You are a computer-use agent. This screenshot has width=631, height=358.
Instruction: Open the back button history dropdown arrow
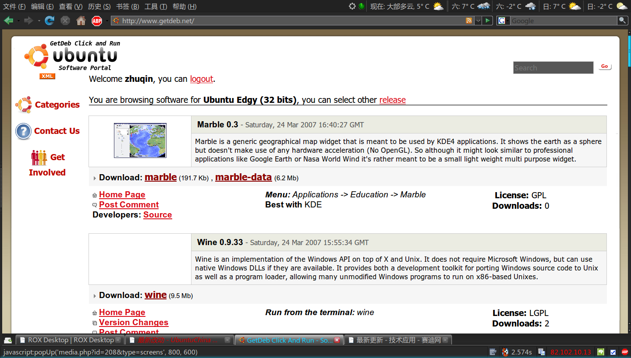pos(18,21)
